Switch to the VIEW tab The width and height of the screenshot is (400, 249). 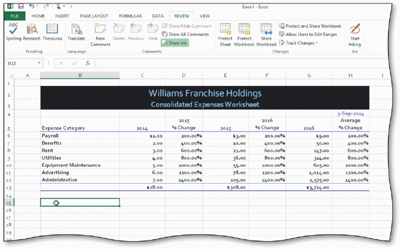pos(205,16)
